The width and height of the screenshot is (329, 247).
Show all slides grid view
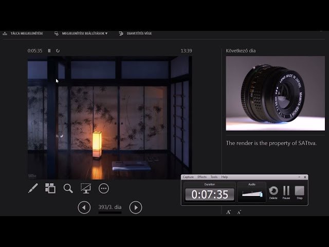(50, 188)
